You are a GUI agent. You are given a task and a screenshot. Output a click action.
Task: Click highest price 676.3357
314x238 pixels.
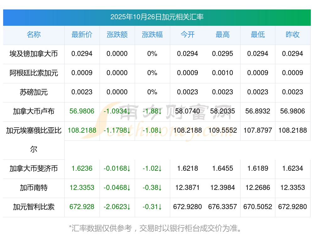point(223,207)
